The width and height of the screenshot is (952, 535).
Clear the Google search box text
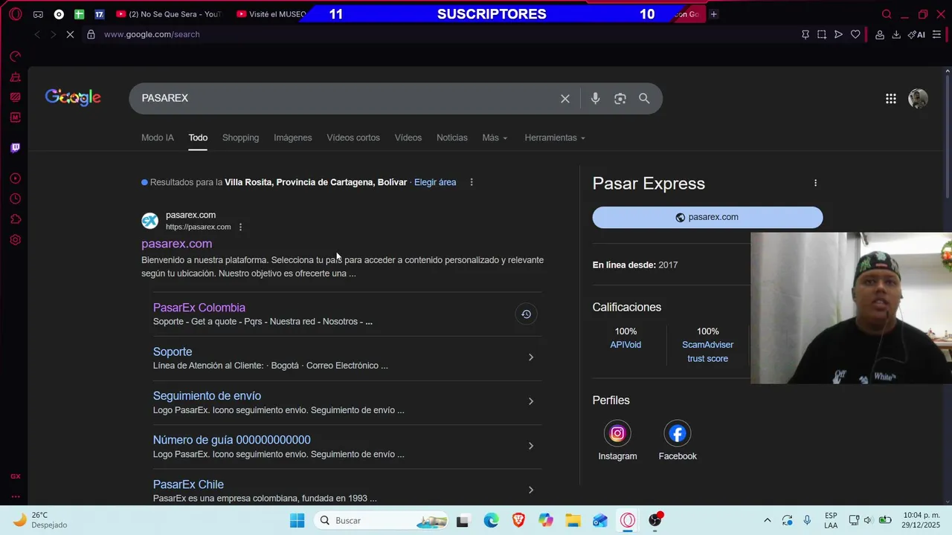[x=565, y=98]
